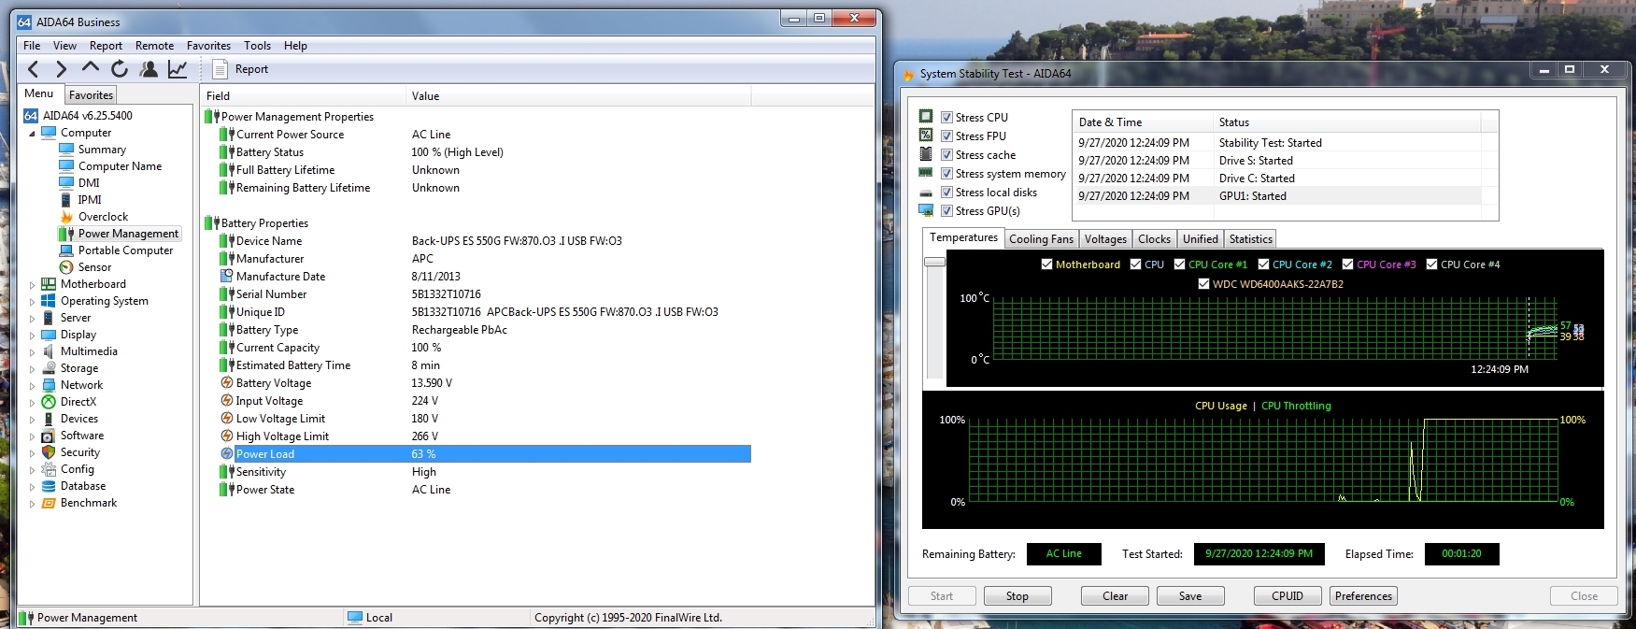Open the Tools menu

[x=257, y=46]
